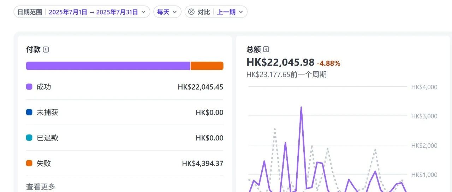The width and height of the screenshot is (452, 192).
Task: Click the teal 已退款 legend swatch
Action: (x=29, y=138)
